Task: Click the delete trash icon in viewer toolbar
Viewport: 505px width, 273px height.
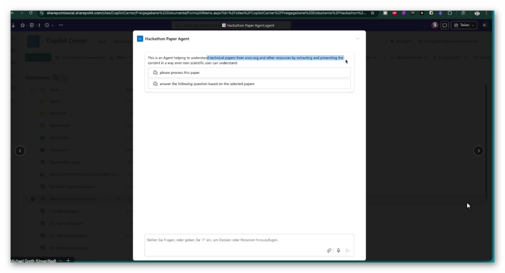Action: click(32, 25)
